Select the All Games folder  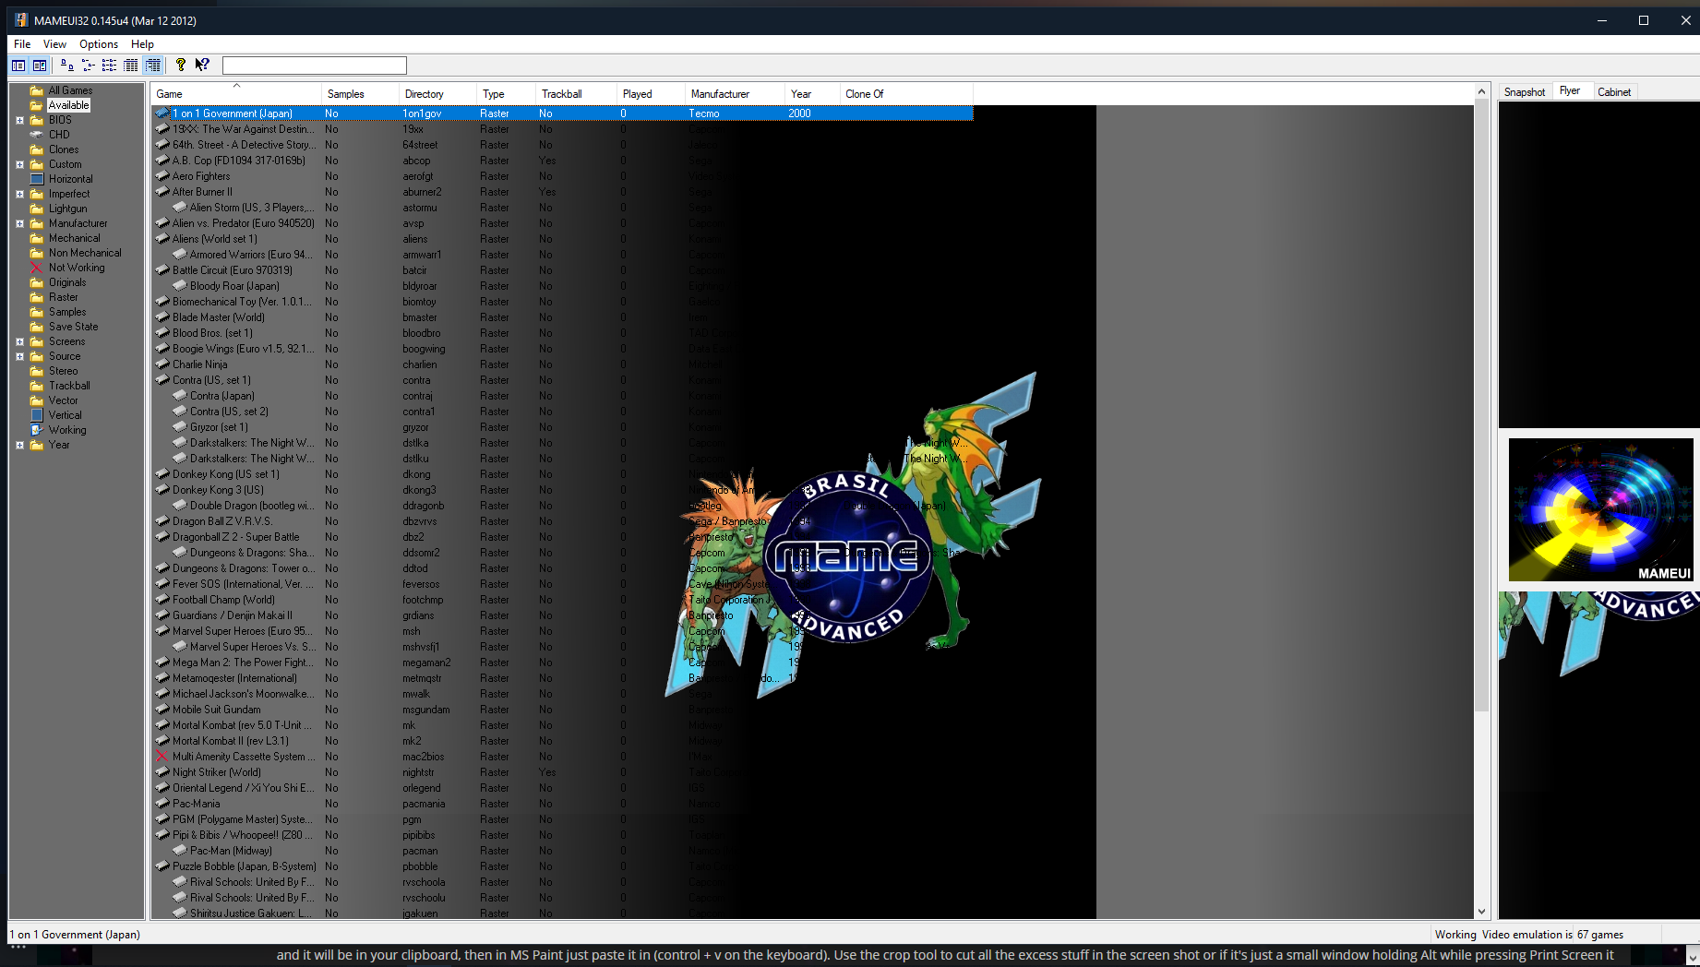pos(70,90)
